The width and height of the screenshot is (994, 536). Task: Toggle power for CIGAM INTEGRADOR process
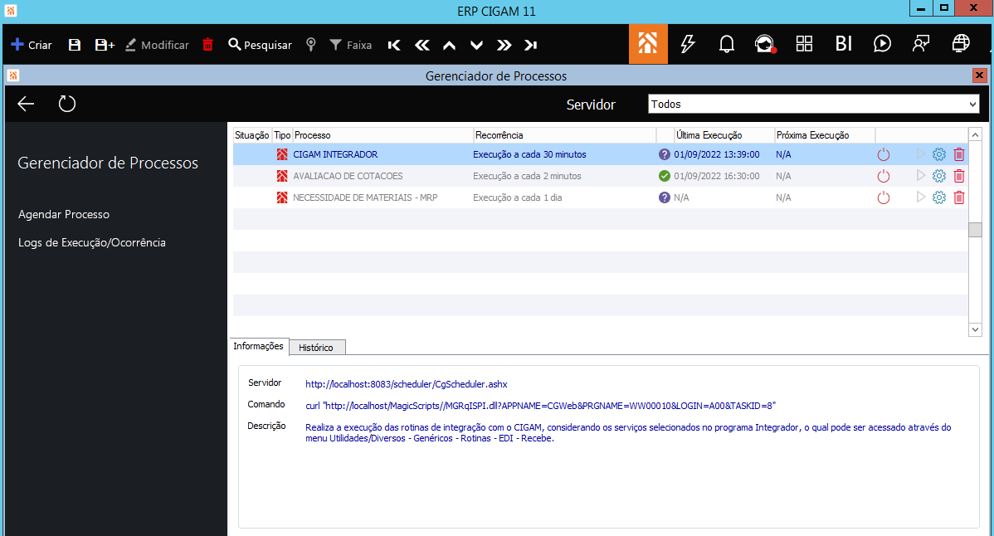point(884,154)
